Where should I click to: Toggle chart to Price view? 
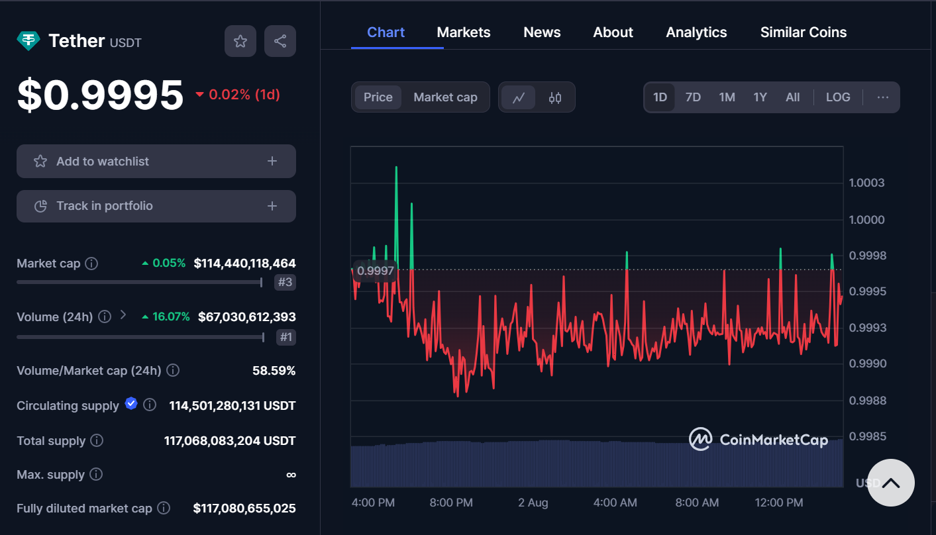pyautogui.click(x=378, y=97)
